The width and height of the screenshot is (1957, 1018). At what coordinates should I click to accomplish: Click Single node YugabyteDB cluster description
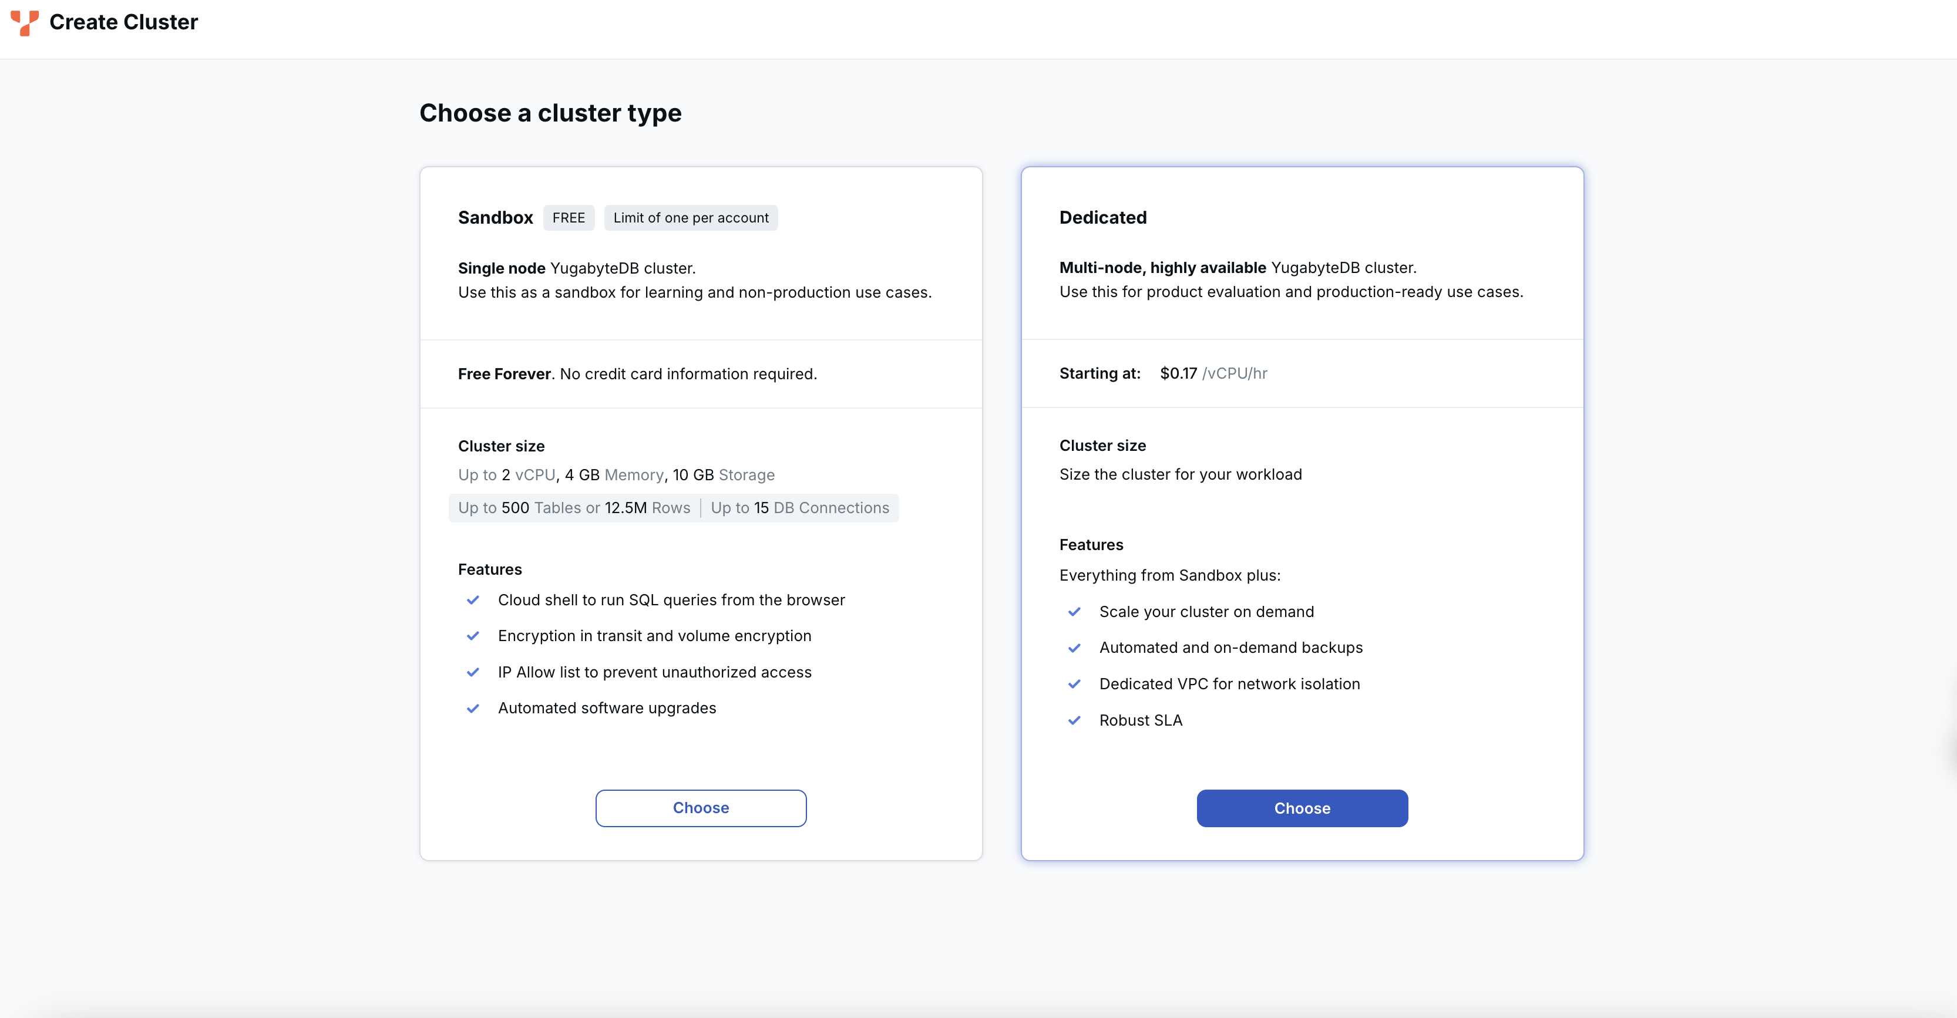[577, 268]
